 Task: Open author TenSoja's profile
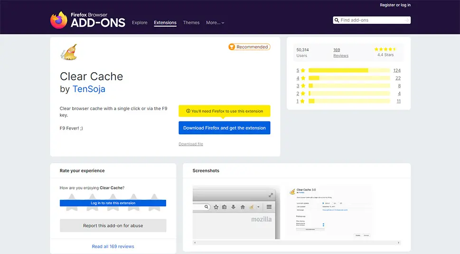pyautogui.click(x=89, y=89)
